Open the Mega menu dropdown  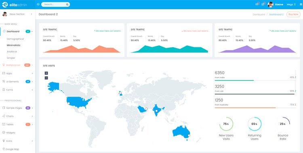(x=291, y=4)
